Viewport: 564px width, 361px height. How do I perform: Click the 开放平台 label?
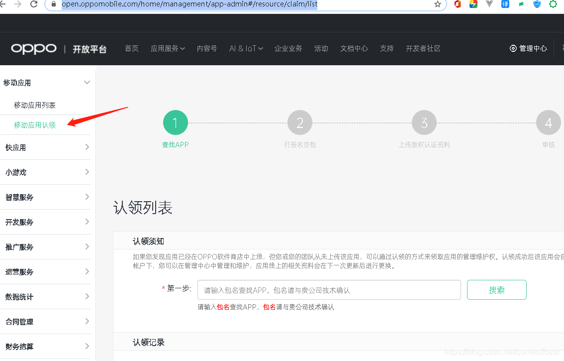[x=90, y=49]
